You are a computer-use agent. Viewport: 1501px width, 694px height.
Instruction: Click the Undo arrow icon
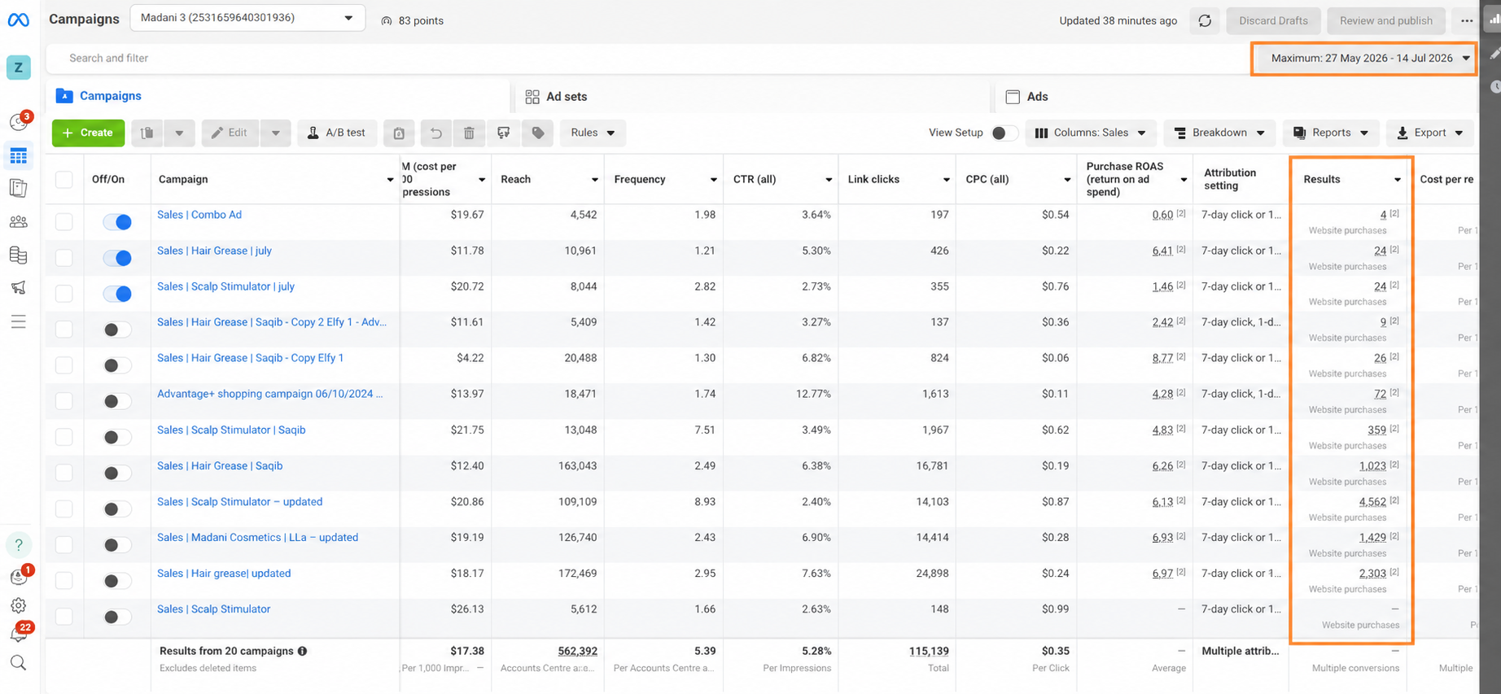[435, 133]
